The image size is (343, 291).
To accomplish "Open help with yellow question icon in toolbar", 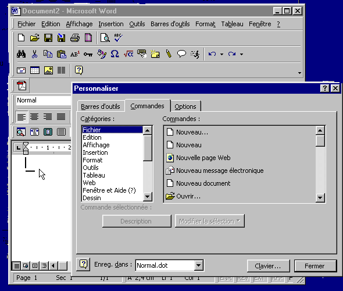I will 79,70.
